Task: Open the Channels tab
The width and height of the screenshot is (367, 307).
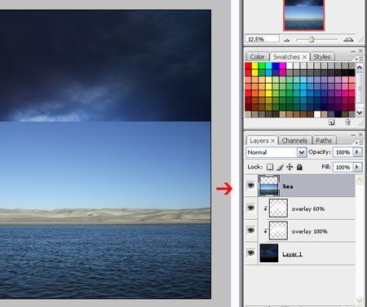Action: click(x=294, y=141)
